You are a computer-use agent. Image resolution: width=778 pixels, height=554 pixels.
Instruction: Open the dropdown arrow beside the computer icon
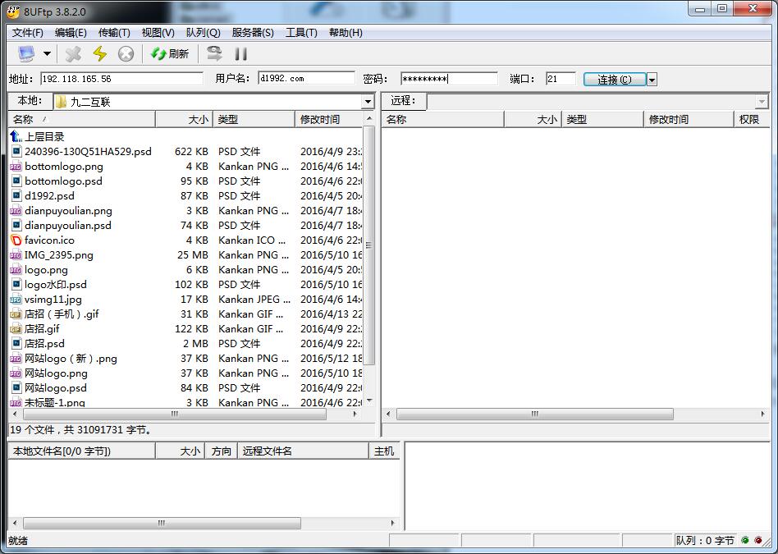[47, 54]
